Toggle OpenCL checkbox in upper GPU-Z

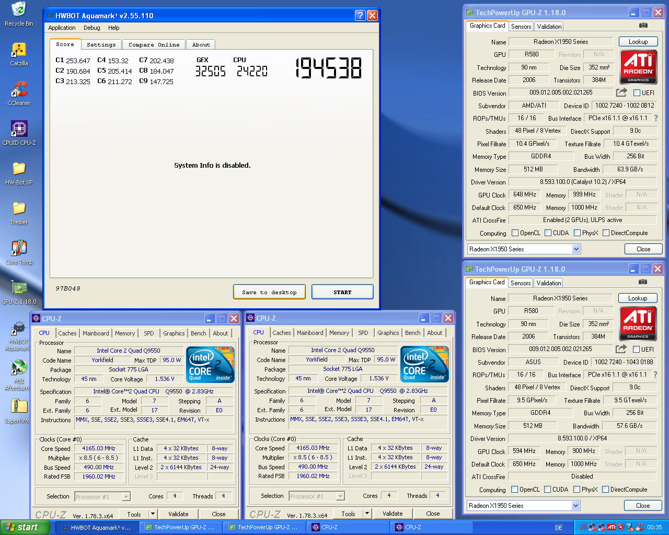pyautogui.click(x=515, y=233)
